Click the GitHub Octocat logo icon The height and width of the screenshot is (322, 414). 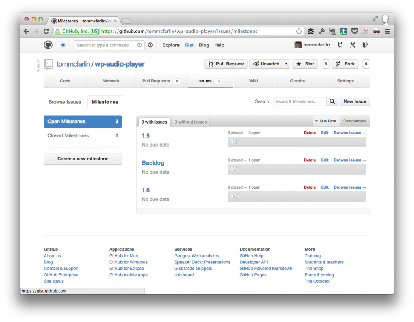pos(48,45)
